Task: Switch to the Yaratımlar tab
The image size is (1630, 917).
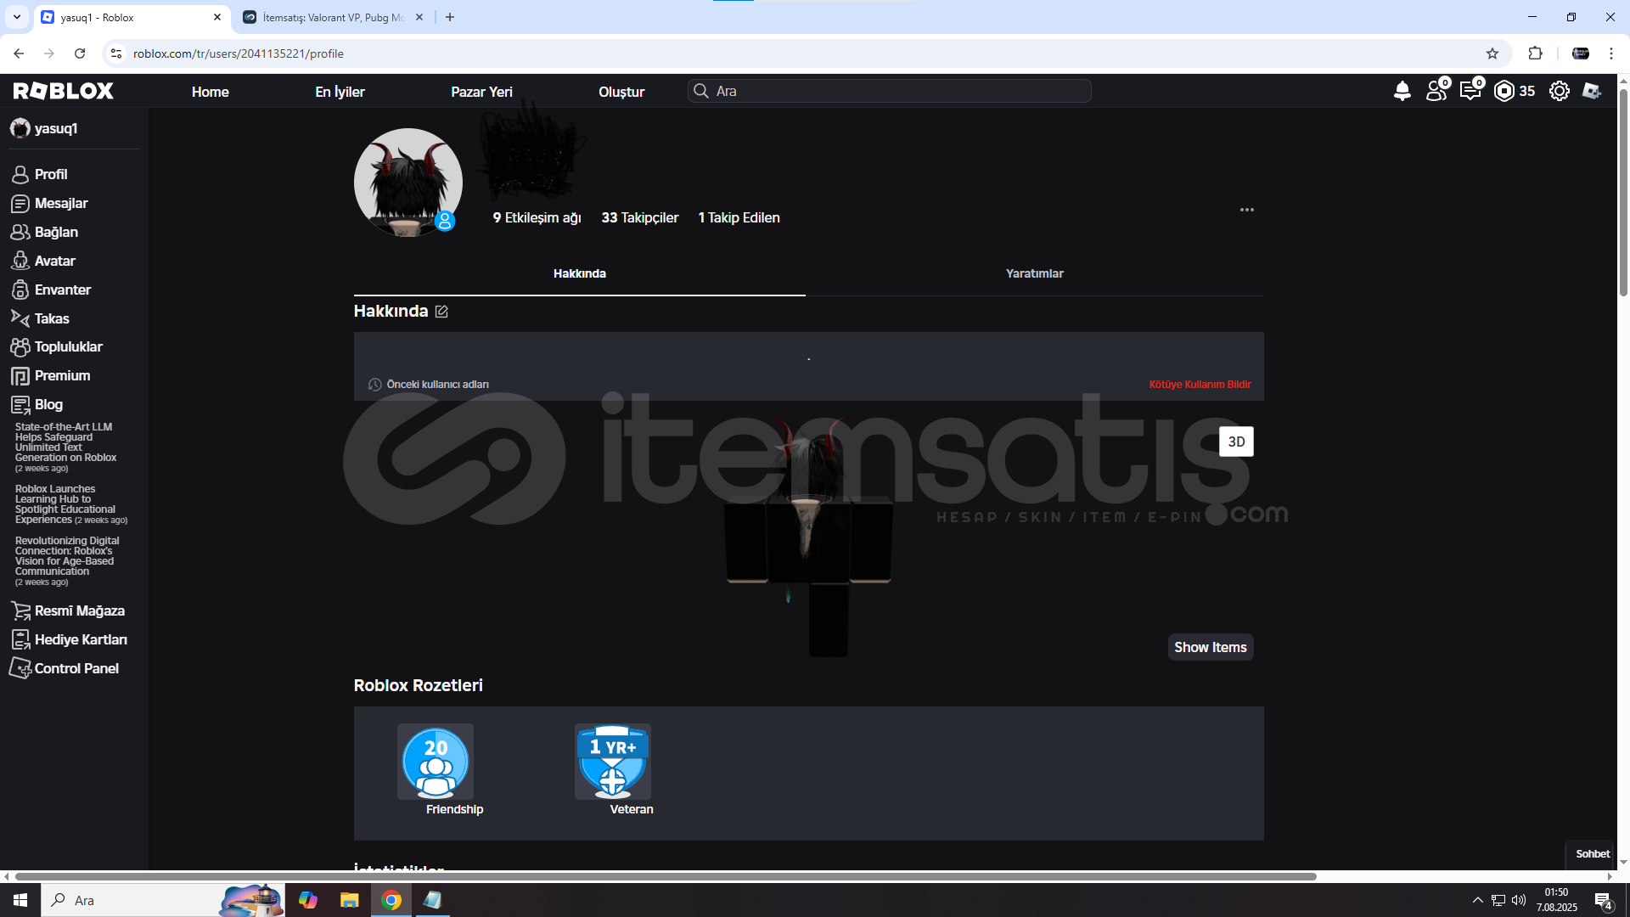Action: (1034, 273)
